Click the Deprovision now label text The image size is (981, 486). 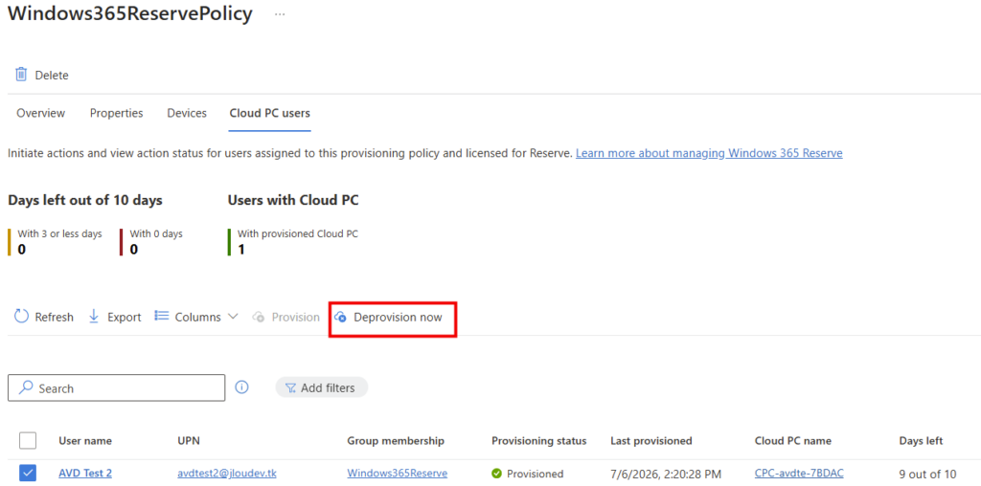pyautogui.click(x=398, y=318)
